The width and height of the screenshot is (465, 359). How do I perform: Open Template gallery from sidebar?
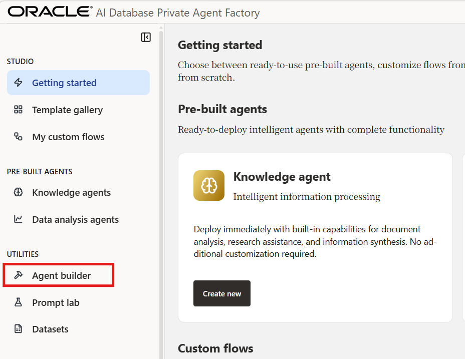67,110
